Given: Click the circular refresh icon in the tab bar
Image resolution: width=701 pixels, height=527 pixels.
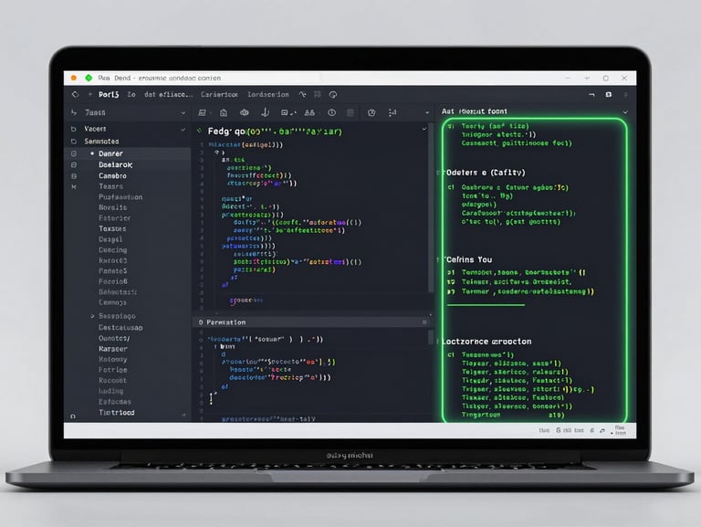Looking at the screenshot, I should click(x=333, y=94).
